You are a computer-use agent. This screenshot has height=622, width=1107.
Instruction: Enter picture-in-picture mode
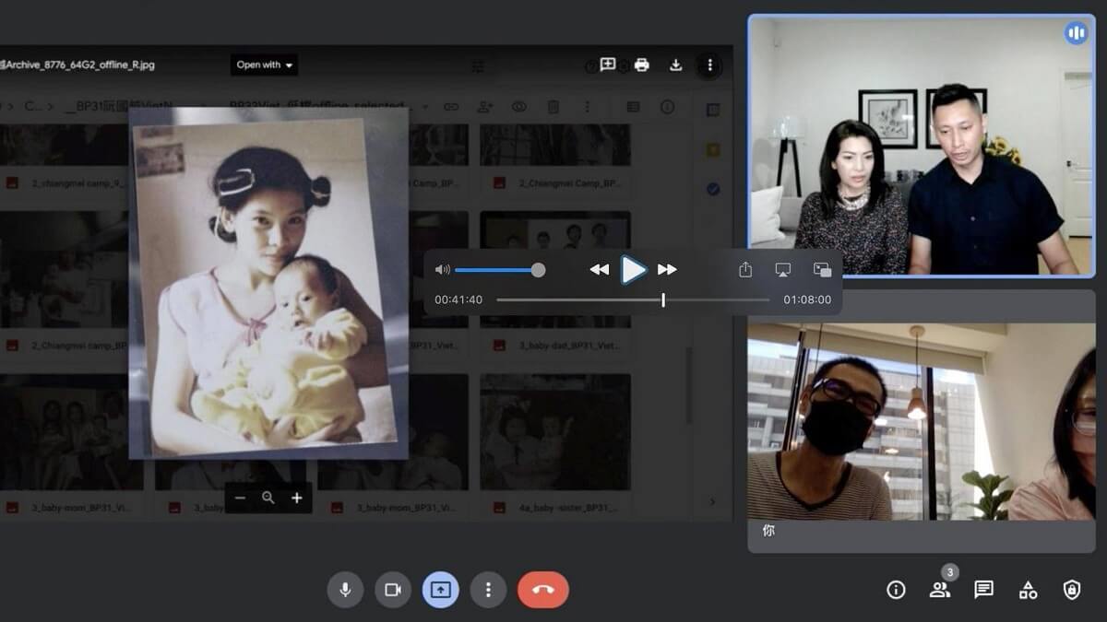(x=822, y=270)
